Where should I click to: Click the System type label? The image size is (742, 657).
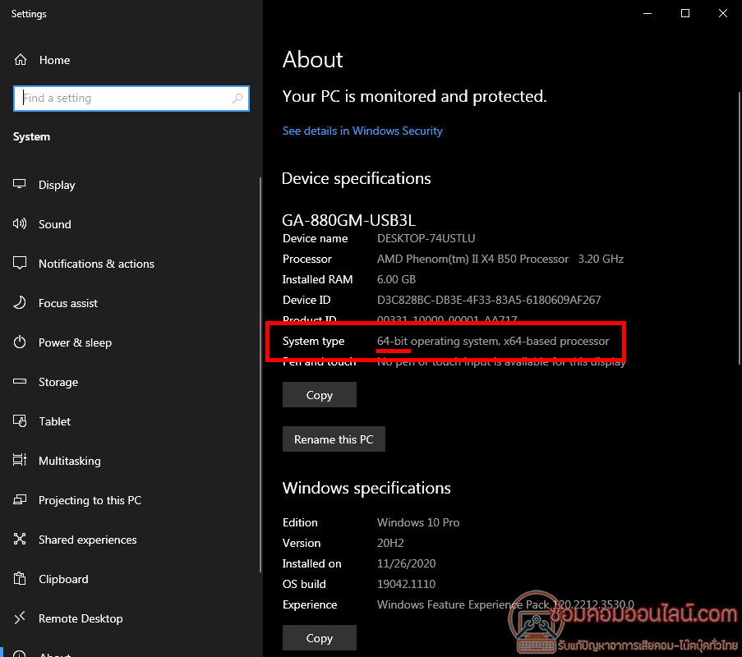coord(313,341)
